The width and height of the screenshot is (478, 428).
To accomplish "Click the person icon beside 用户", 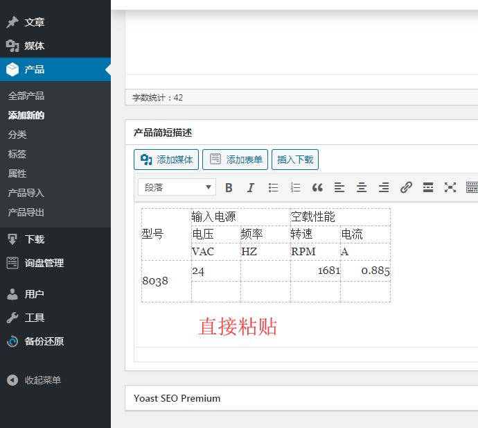I will [12, 294].
